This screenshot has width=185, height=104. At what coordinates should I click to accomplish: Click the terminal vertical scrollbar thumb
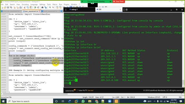pos(183,82)
